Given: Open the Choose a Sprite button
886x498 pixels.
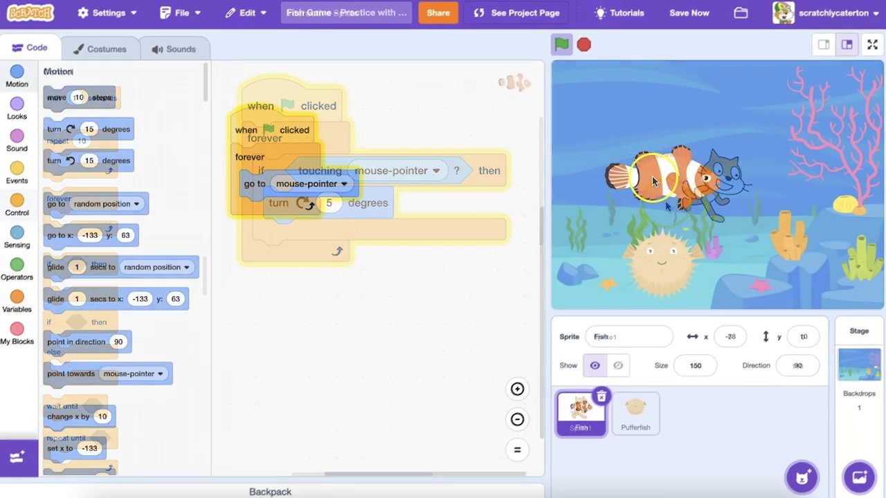Looking at the screenshot, I should pos(802,477).
